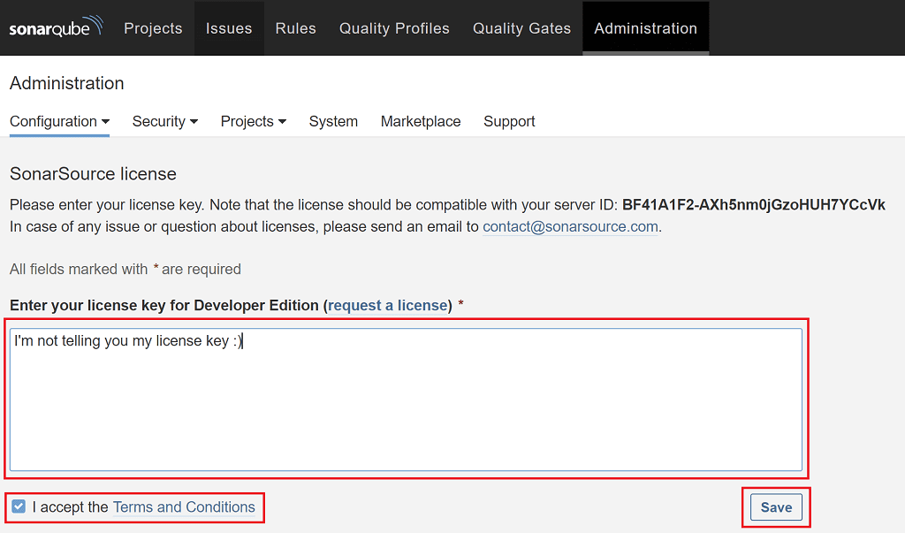Click the Save button
The width and height of the screenshot is (905, 533).
click(x=776, y=506)
